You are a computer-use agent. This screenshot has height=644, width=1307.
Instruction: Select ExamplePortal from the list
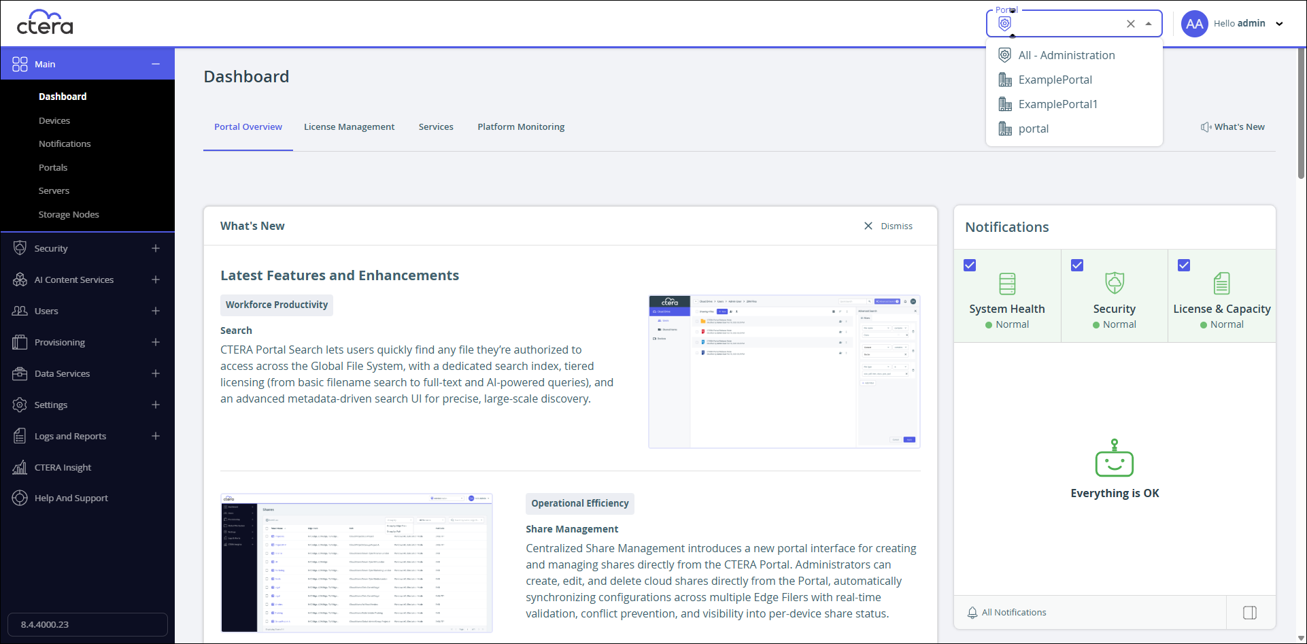(x=1074, y=80)
